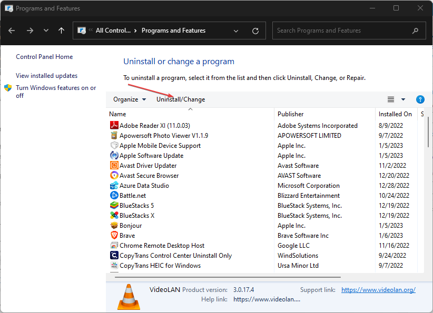Image resolution: width=433 pixels, height=313 pixels.
Task: Select the 10/24/2022 install date
Action: (x=394, y=196)
